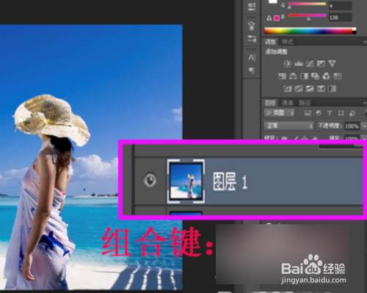Hide 图层 1 with its eye icon
Screen dimensions: 367x293
150,180
